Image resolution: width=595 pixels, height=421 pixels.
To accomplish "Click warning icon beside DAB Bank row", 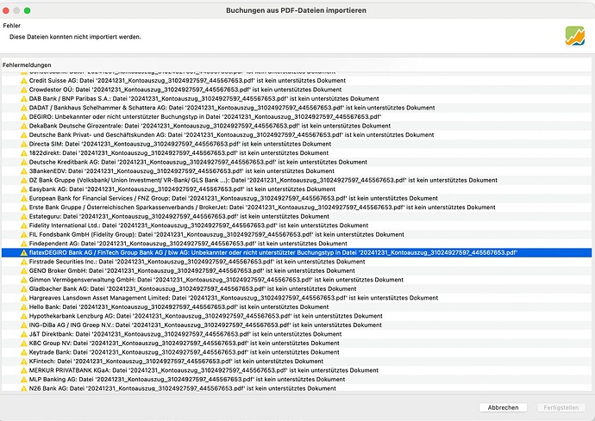I will (24, 99).
